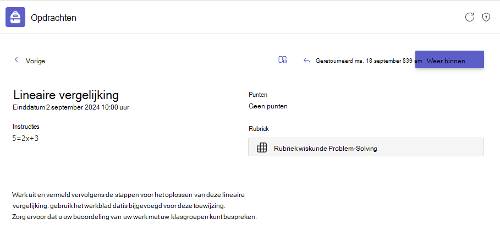Open the Immersive Reader icon
This screenshot has width=500, height=235.
pyautogui.click(x=283, y=59)
